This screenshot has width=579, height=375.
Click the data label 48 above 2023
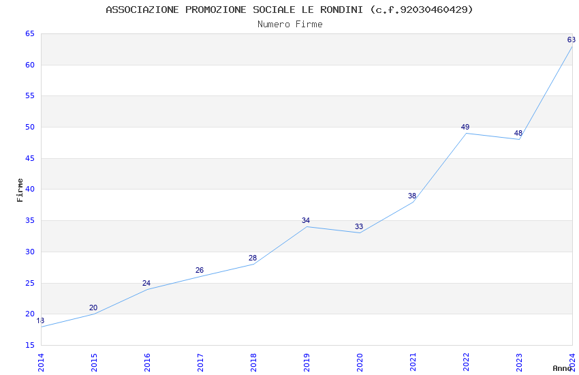518,133
